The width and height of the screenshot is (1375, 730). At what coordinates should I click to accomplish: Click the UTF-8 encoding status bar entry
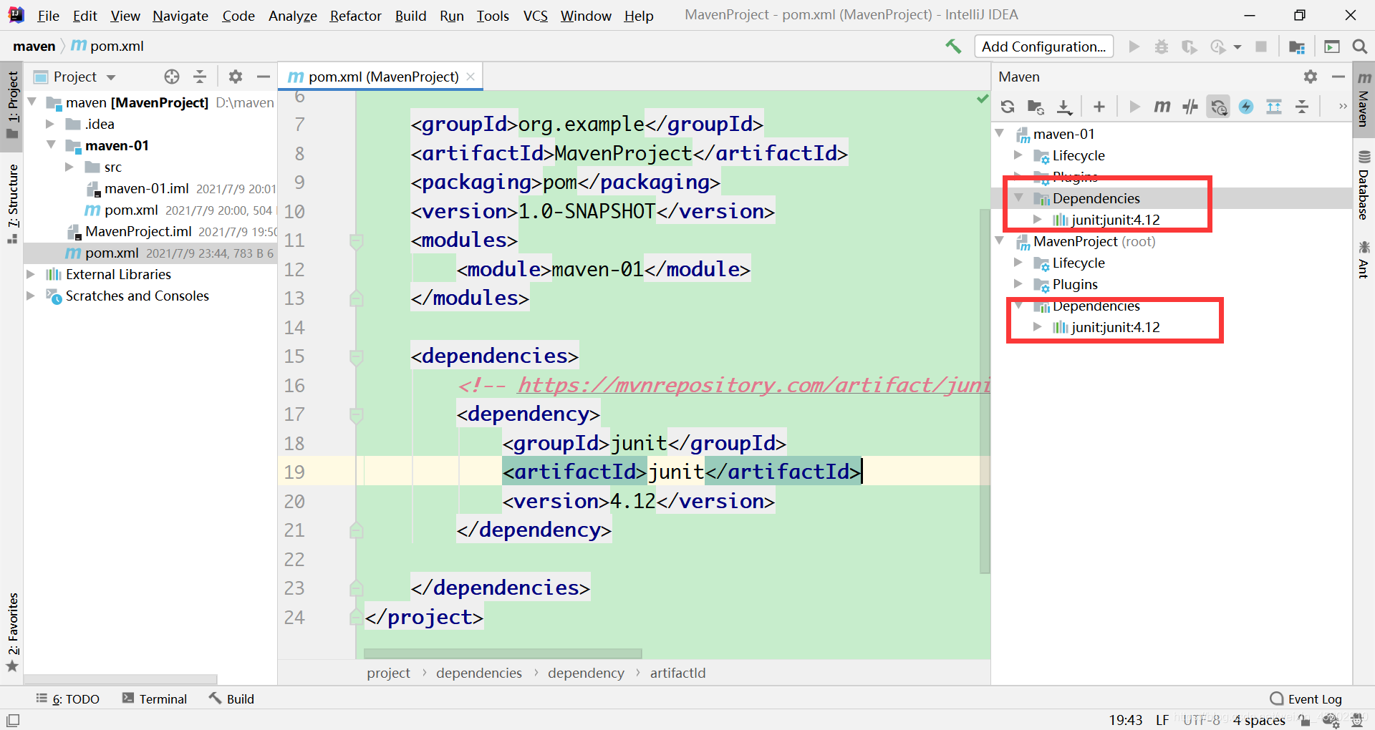coord(1201,720)
